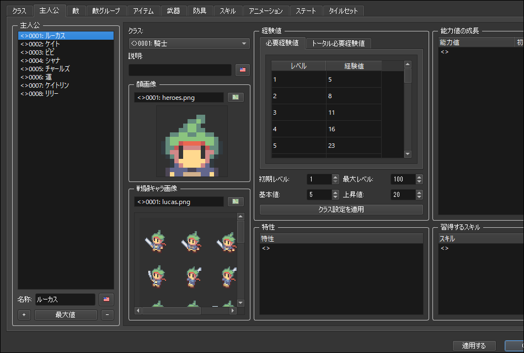
Task: Decrease the 最大レベル spinner value
Action: pyautogui.click(x=419, y=182)
